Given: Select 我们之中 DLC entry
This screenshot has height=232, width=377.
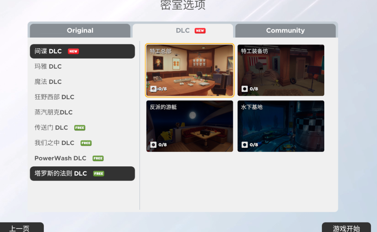Looking at the screenshot, I should tap(82, 143).
